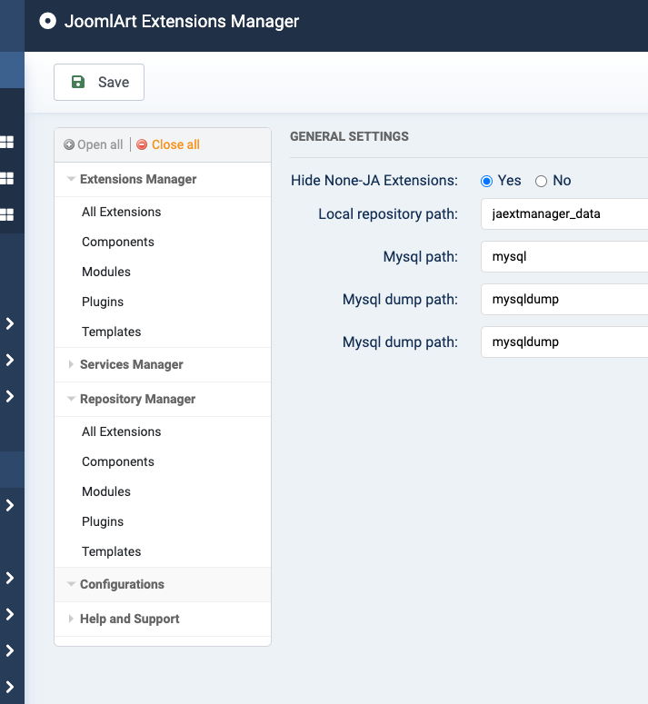648x704 pixels.
Task: Collapse the Extensions Manager tree arrow
Action: coord(71,180)
